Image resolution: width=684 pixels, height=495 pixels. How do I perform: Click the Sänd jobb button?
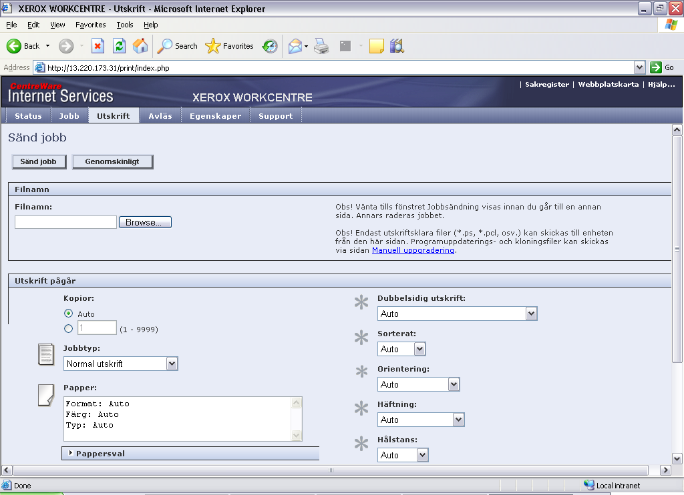click(x=39, y=161)
